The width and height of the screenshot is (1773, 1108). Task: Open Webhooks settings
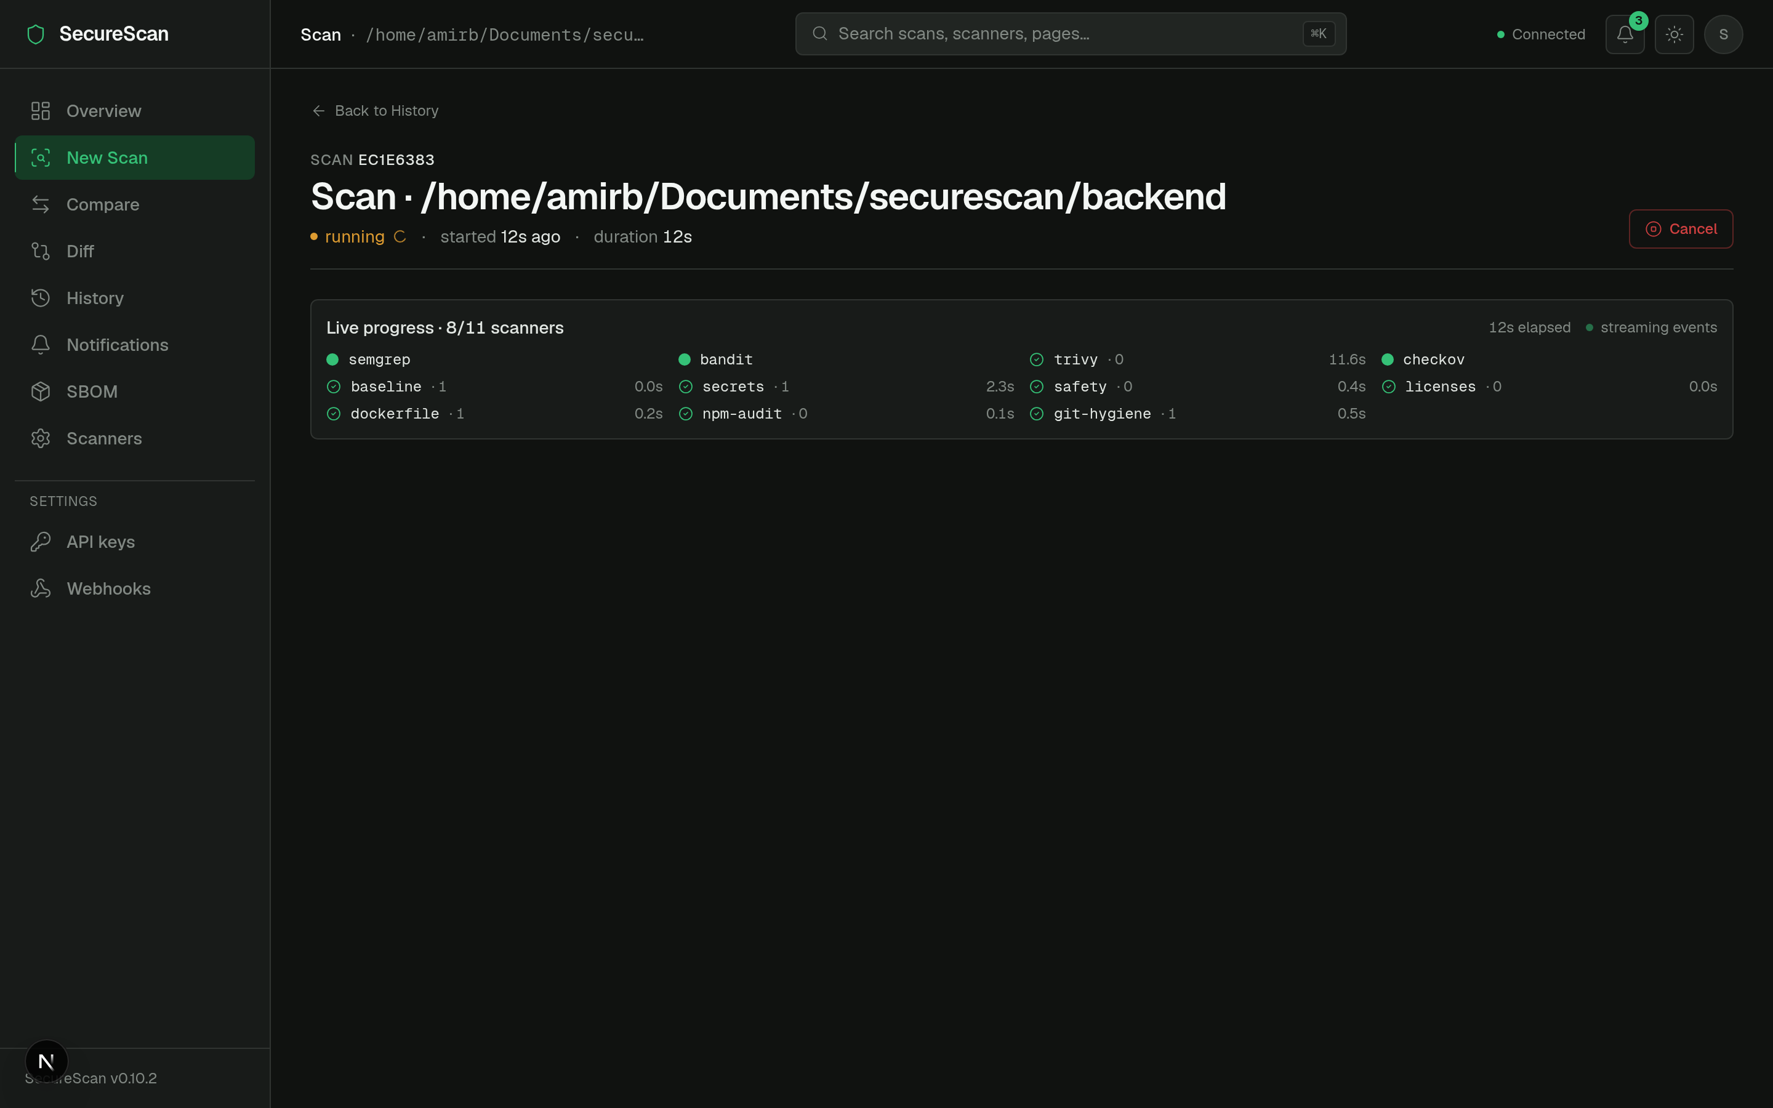point(135,589)
